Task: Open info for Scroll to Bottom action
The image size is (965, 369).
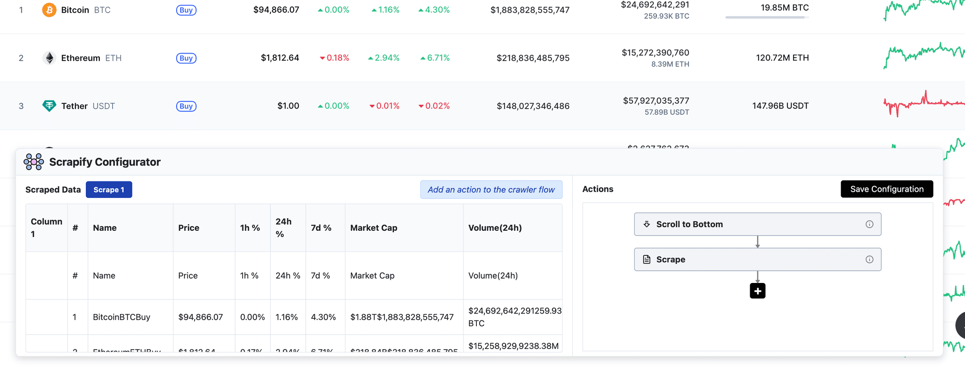Action: (x=869, y=224)
